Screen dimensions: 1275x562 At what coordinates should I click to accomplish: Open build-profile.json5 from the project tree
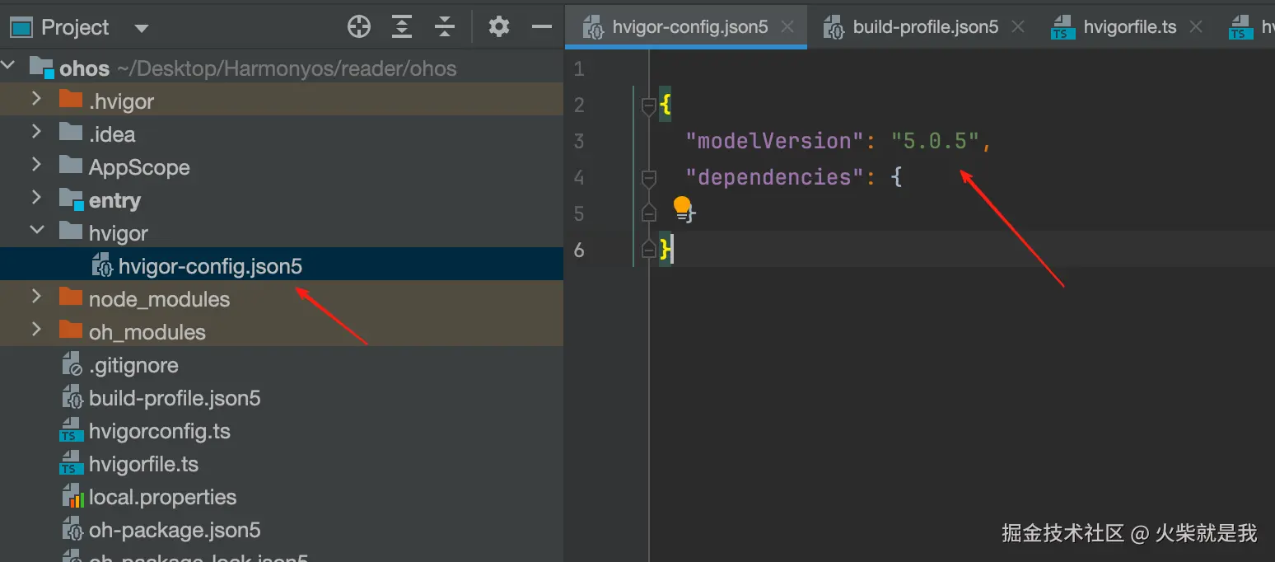pyautogui.click(x=175, y=398)
